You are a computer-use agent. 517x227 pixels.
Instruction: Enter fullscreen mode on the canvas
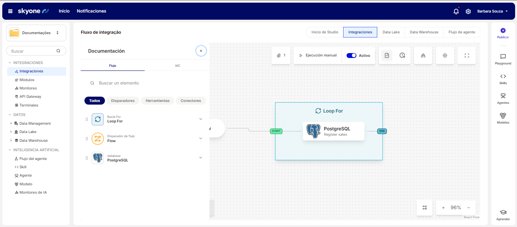click(467, 55)
